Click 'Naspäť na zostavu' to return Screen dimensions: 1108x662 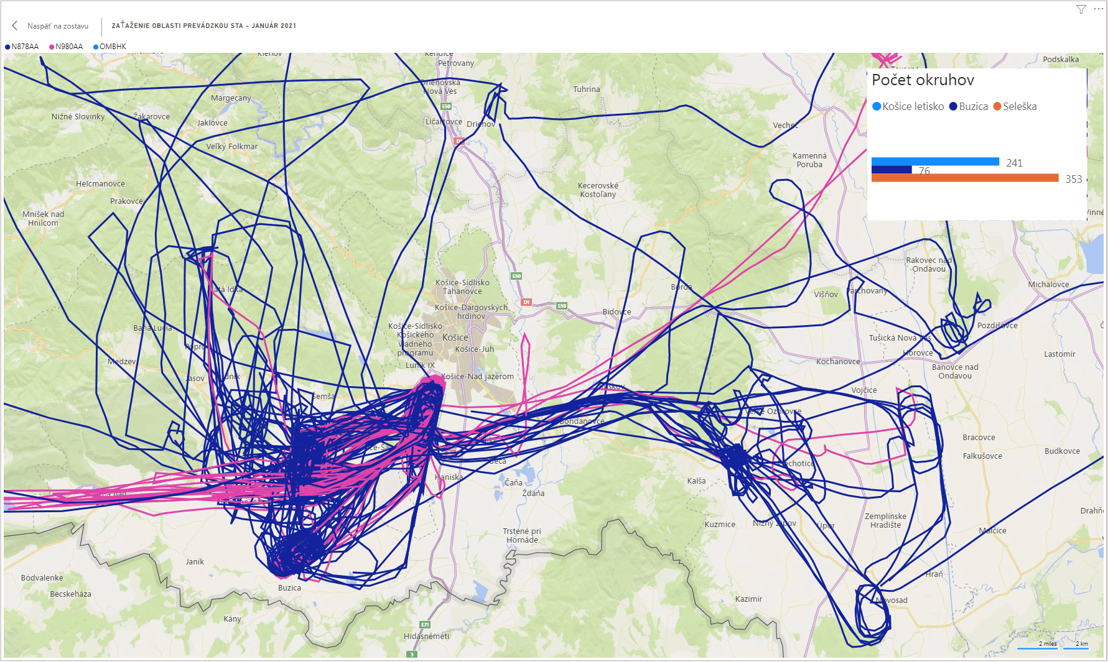pyautogui.click(x=57, y=26)
